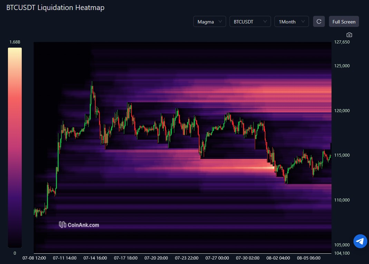Viewport: 369px width, 264px height.
Task: Open the 1Month time range dropdown
Action: point(292,22)
